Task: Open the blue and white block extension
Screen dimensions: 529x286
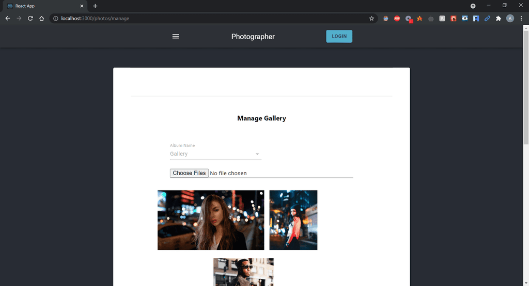Action: coord(476,19)
